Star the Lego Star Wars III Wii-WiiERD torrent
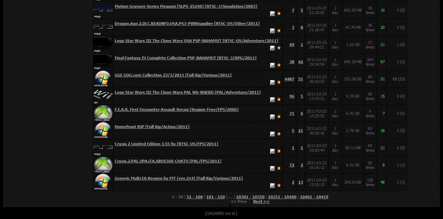This screenshot has width=443, height=219. [279, 99]
